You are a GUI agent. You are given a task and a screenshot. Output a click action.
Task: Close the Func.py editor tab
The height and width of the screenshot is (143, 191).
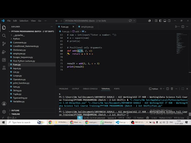(x=73, y=27)
